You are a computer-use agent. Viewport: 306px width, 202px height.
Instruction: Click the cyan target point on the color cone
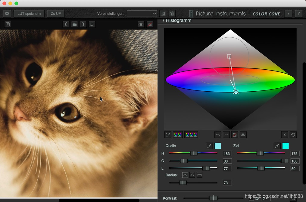point(236,92)
